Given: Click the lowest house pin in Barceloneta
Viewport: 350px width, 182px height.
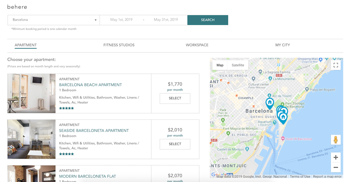Looking at the screenshot, I should (x=283, y=118).
